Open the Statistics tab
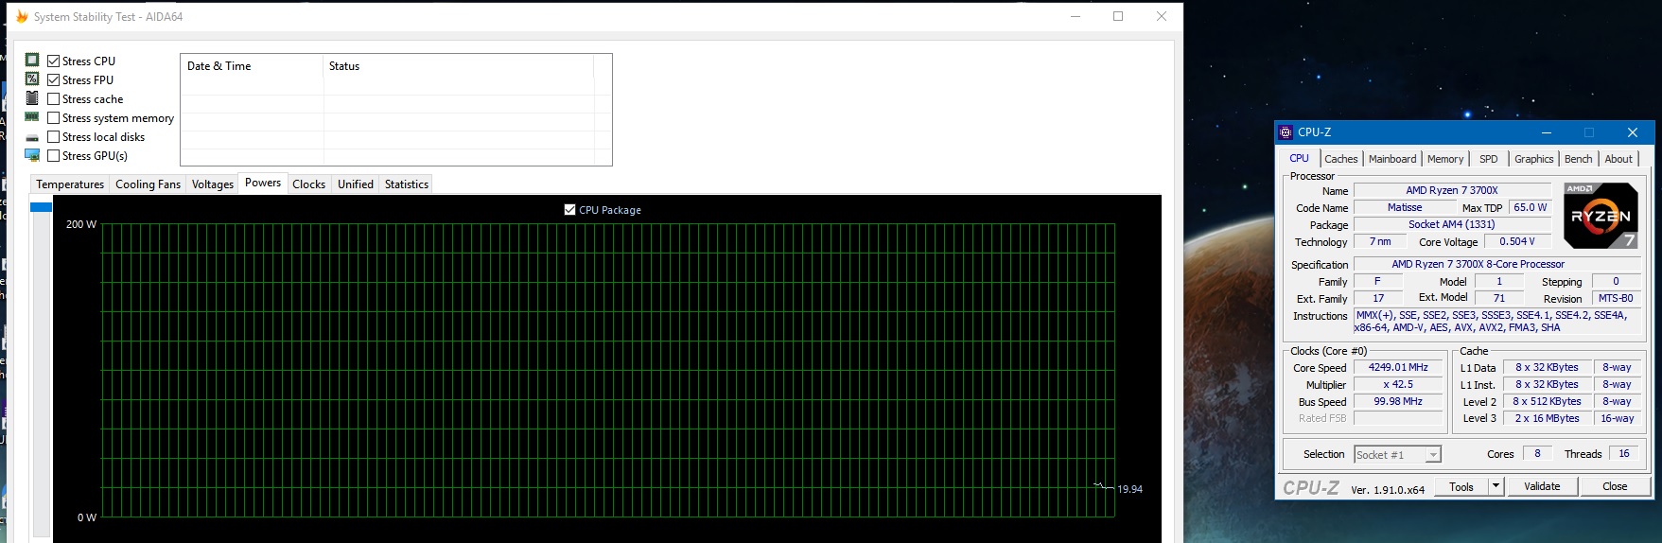This screenshot has height=543, width=1662. point(407,184)
